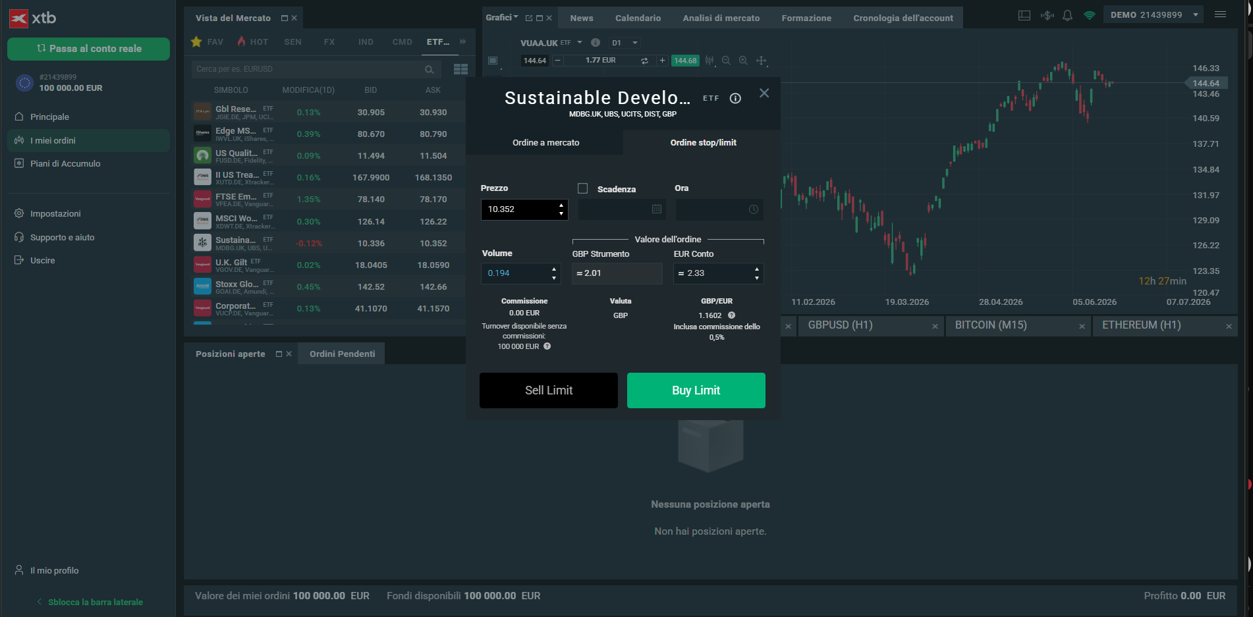Image resolution: width=1253 pixels, height=617 pixels.
Task: Zoom in the chart
Action: pyautogui.click(x=743, y=61)
